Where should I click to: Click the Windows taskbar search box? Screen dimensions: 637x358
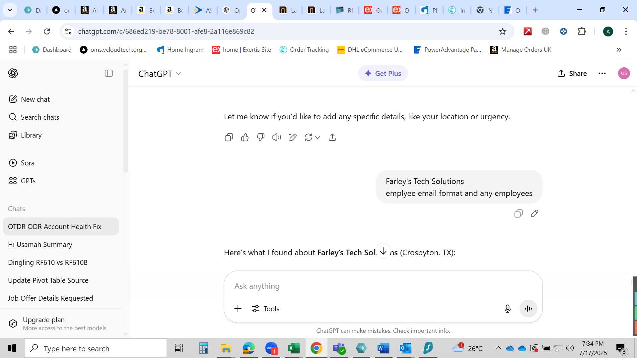[x=96, y=348]
